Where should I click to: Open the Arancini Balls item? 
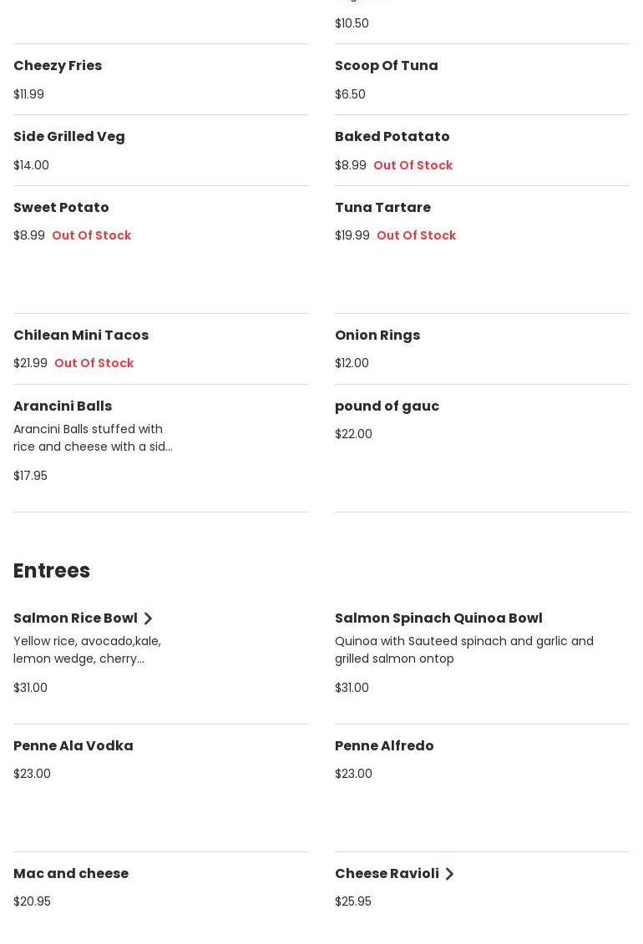click(63, 406)
